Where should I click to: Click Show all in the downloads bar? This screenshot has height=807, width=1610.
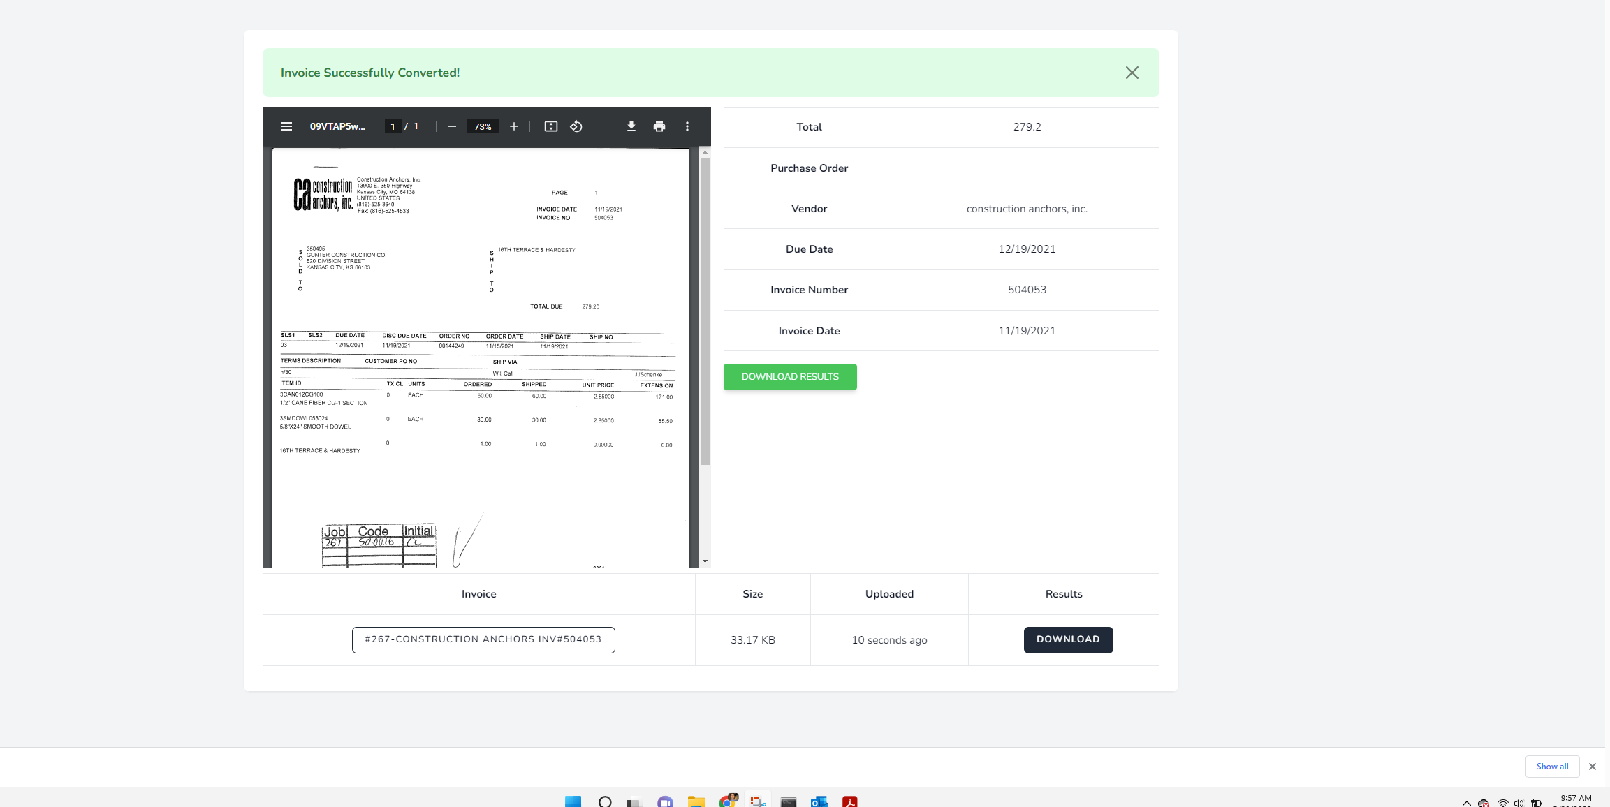pyautogui.click(x=1552, y=766)
